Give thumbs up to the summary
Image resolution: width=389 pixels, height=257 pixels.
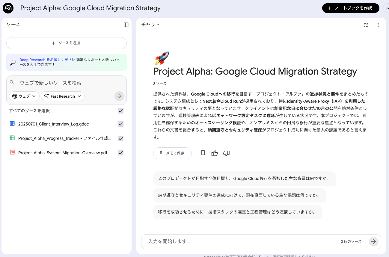pos(215,153)
